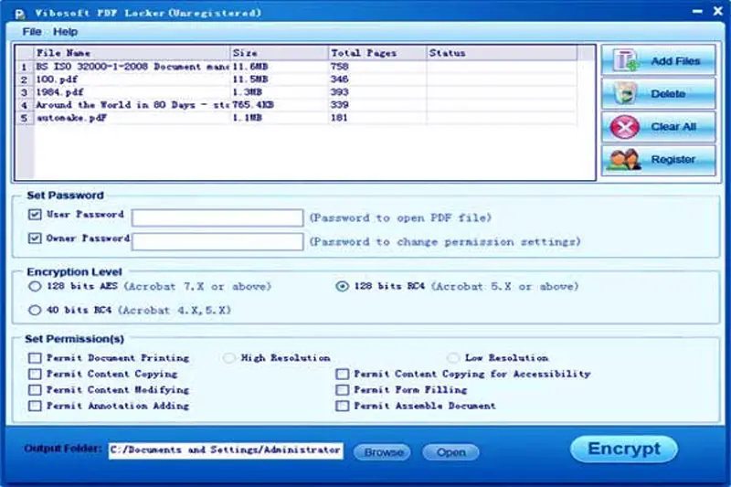Click the File Name column header
Screen dimensions: 731x487
click(x=132, y=53)
